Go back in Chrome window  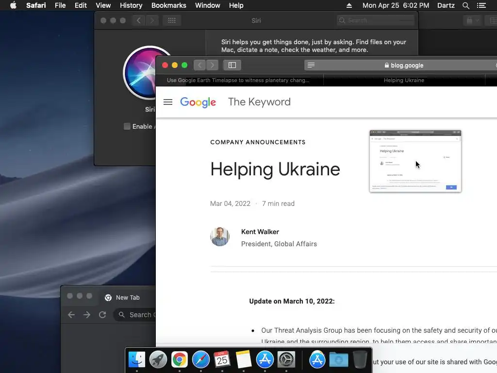click(x=71, y=315)
